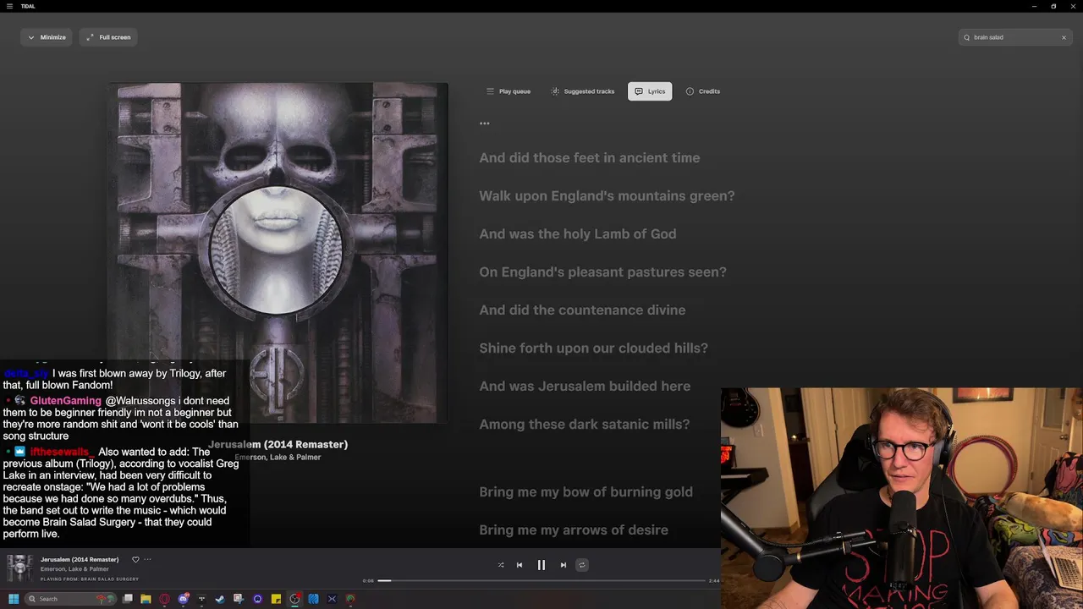Pause the current track
Viewport: 1083px width, 609px height.
[x=541, y=565]
